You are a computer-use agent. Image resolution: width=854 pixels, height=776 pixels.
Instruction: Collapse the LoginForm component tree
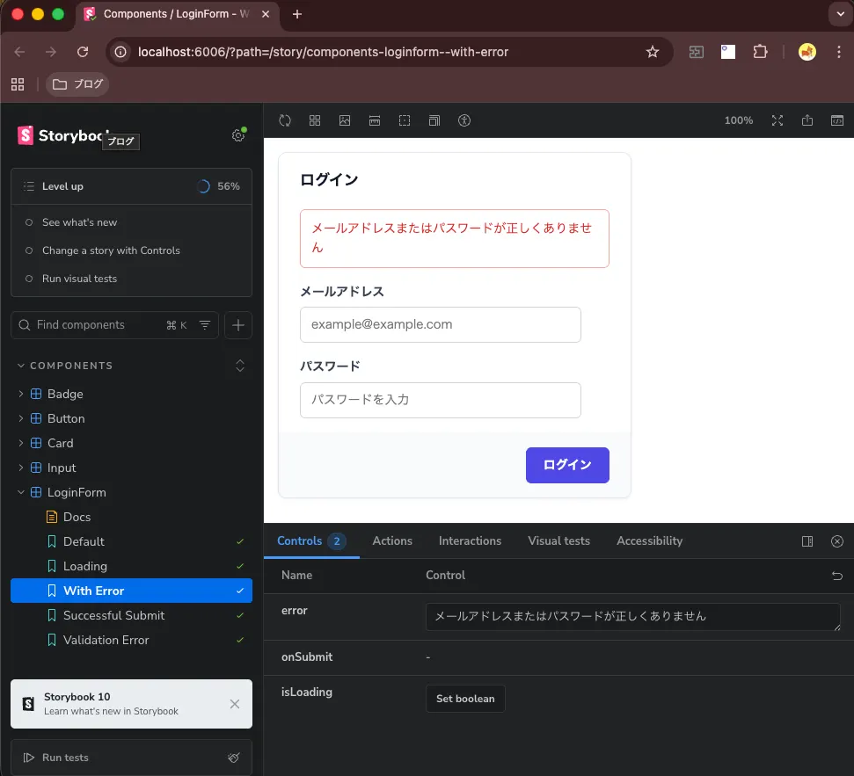21,492
